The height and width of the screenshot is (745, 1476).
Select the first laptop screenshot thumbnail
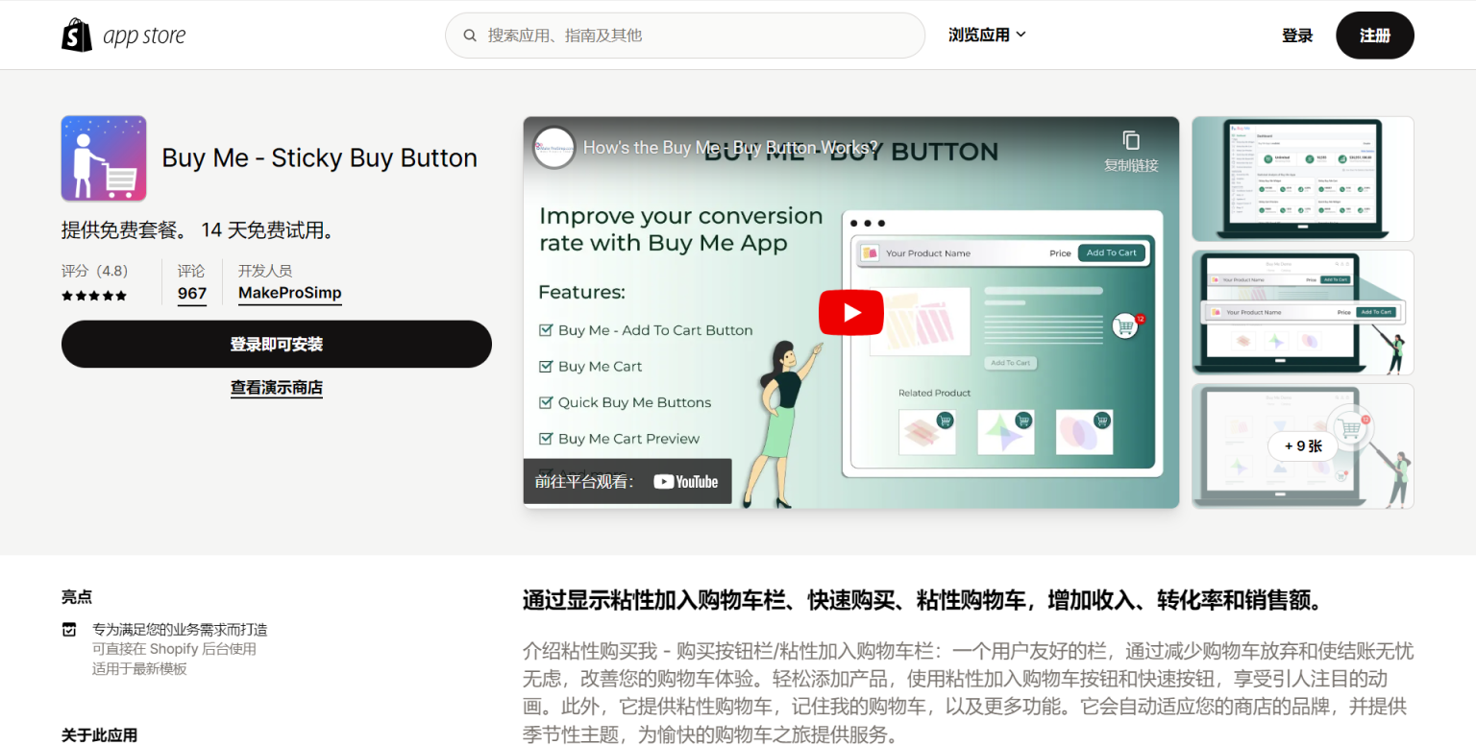tap(1302, 179)
